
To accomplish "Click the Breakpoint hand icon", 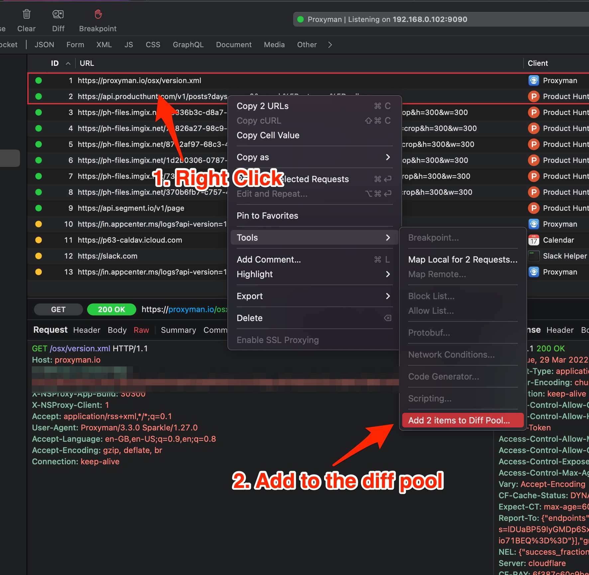I will click(98, 14).
